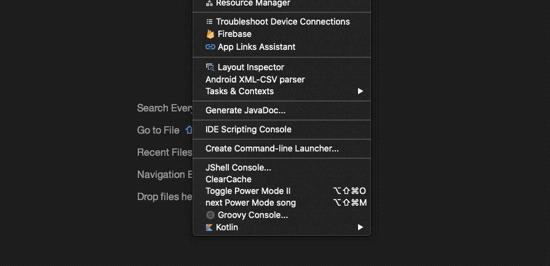Select Generate JavaDoc... menu item
This screenshot has width=550, height=266.
[x=245, y=110]
